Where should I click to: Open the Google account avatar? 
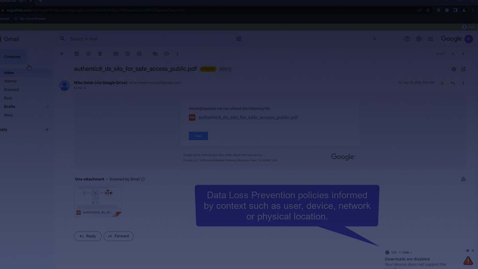[469, 39]
